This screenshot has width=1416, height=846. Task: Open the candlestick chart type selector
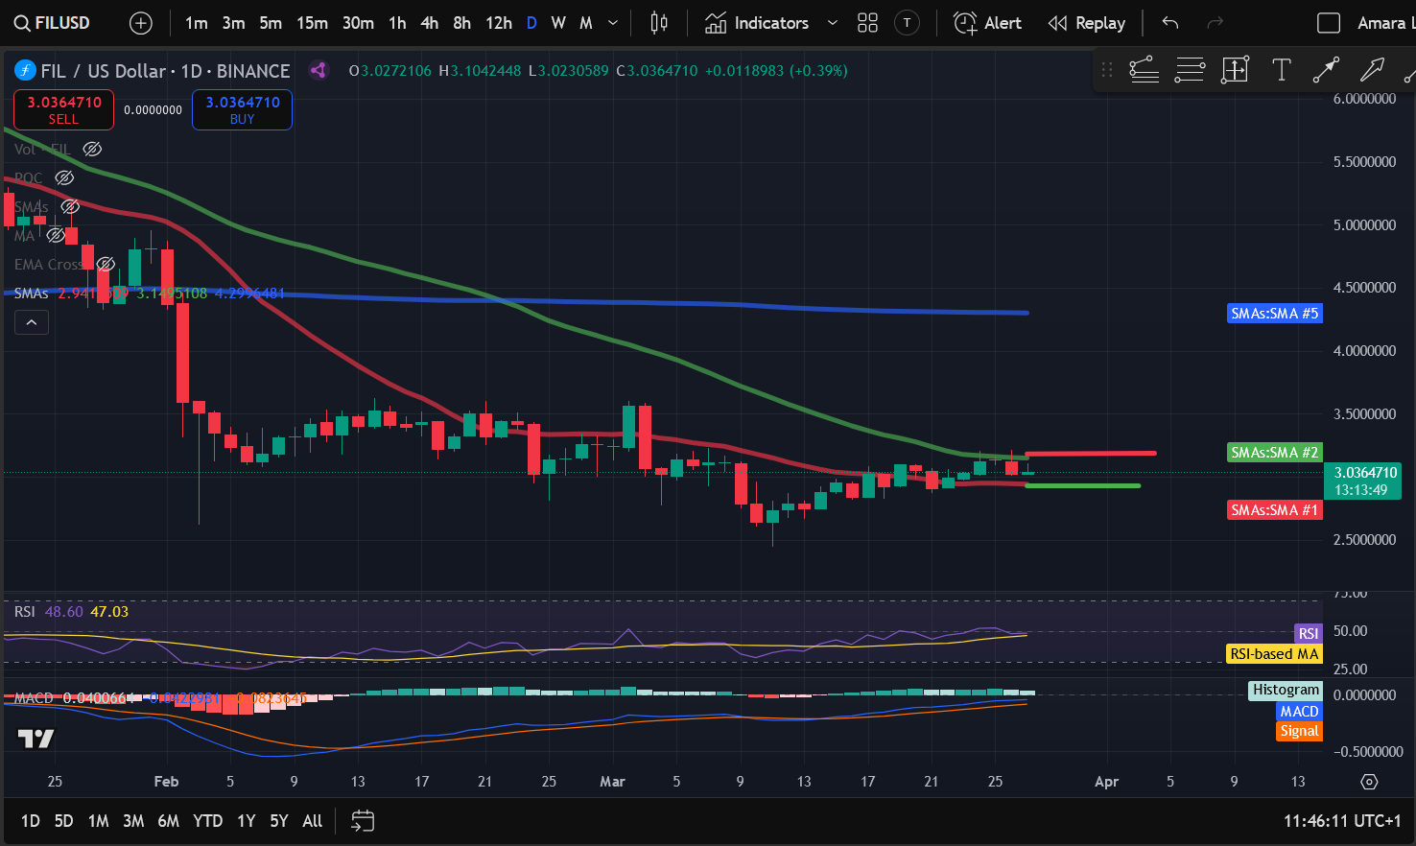pyautogui.click(x=659, y=23)
